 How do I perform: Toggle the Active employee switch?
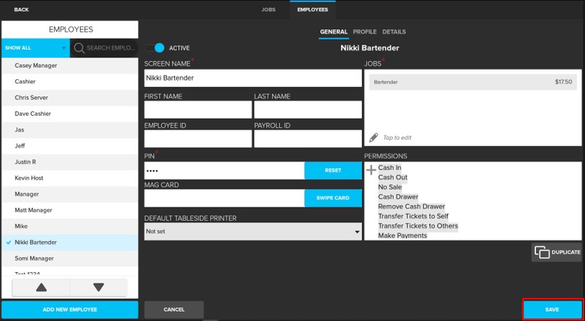155,48
